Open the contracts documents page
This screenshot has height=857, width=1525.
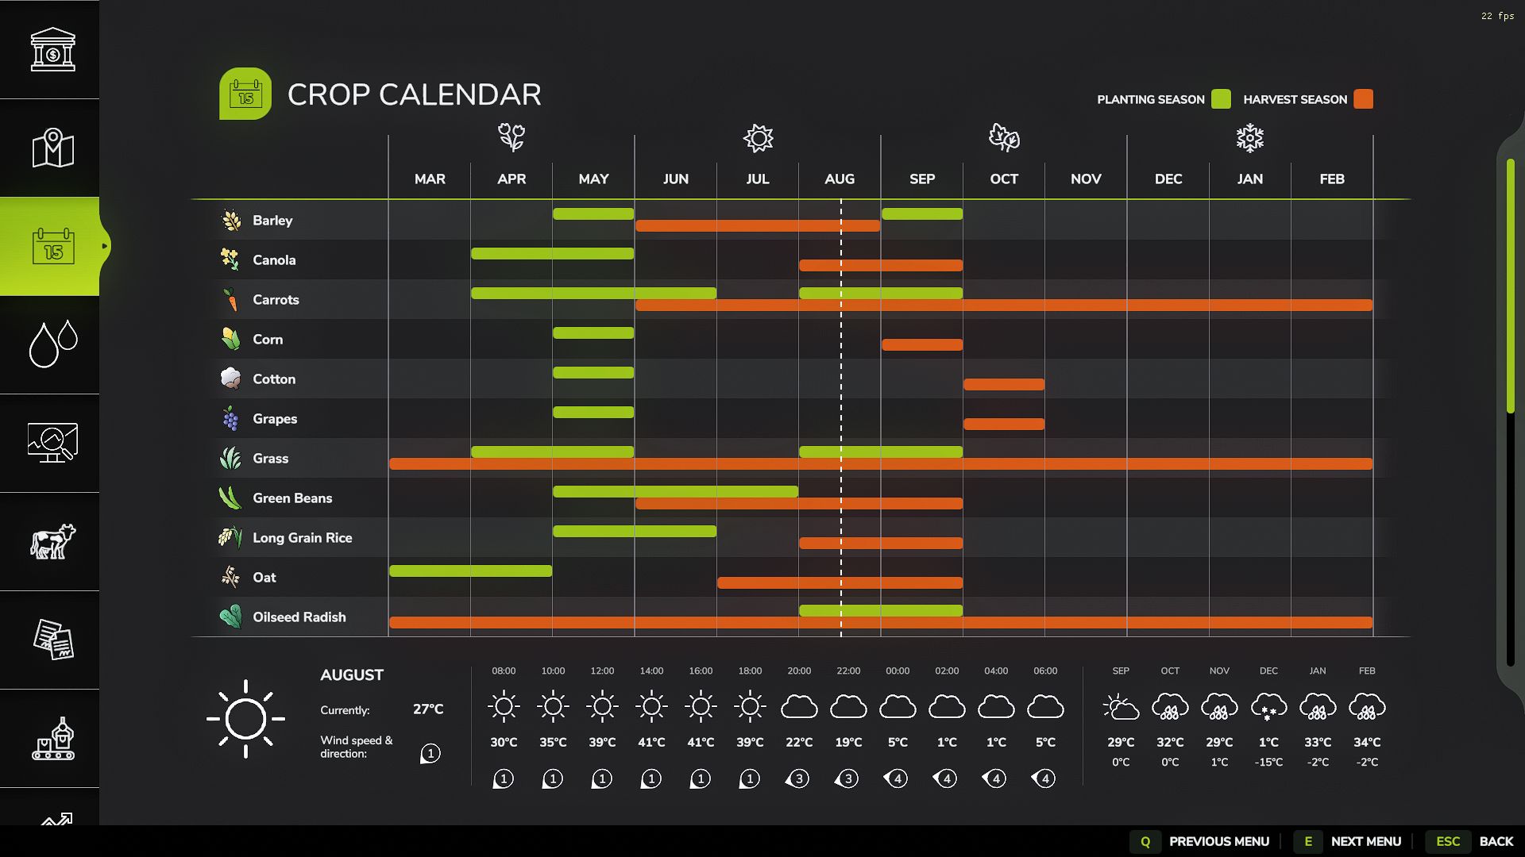pyautogui.click(x=52, y=640)
